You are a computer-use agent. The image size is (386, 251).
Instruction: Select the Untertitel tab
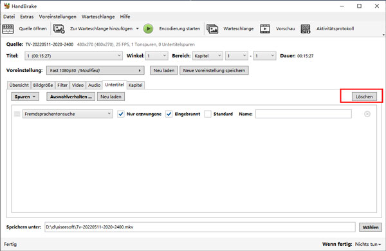tap(115, 85)
